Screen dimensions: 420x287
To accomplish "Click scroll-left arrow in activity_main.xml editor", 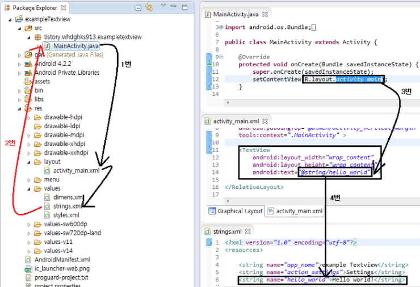I will [x=228, y=201].
